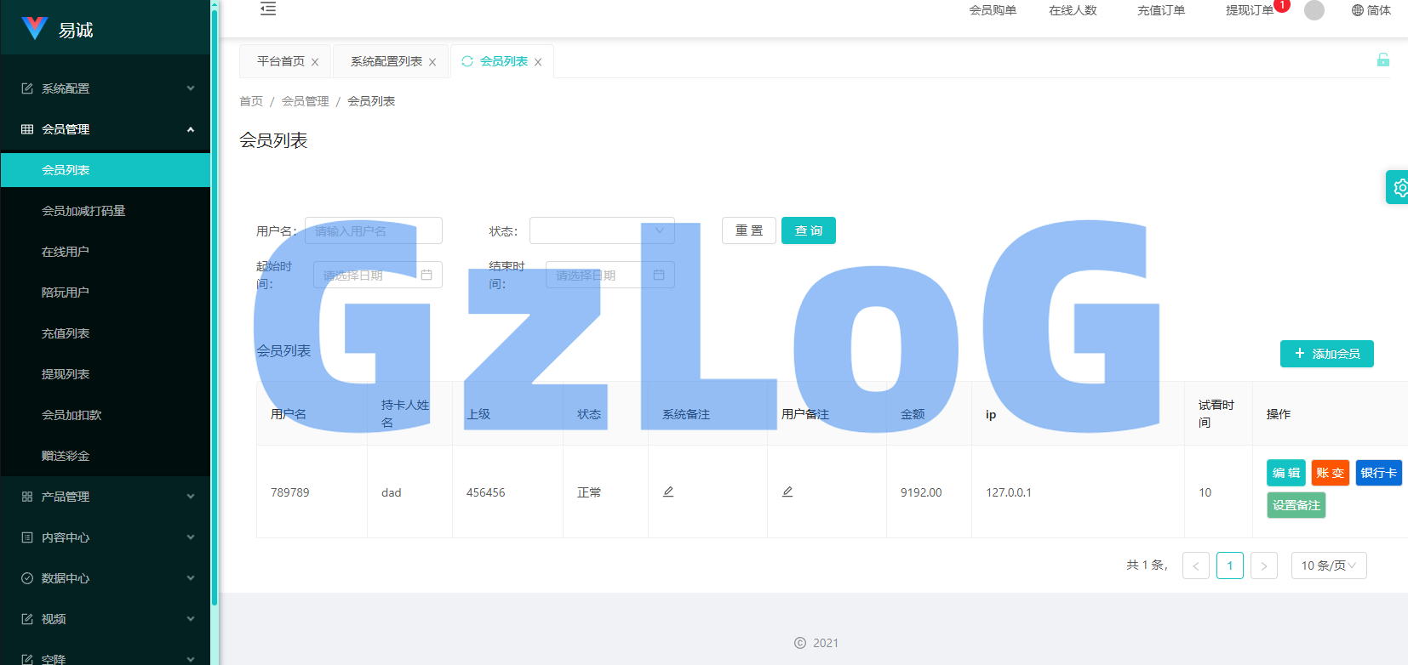Collapse the sidebar with the menu fold icon
This screenshot has width=1408, height=665.
point(268,9)
